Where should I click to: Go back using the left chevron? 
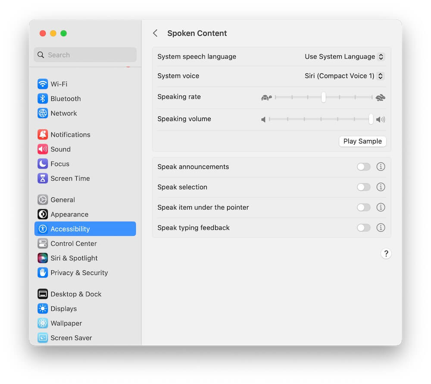[x=155, y=33]
